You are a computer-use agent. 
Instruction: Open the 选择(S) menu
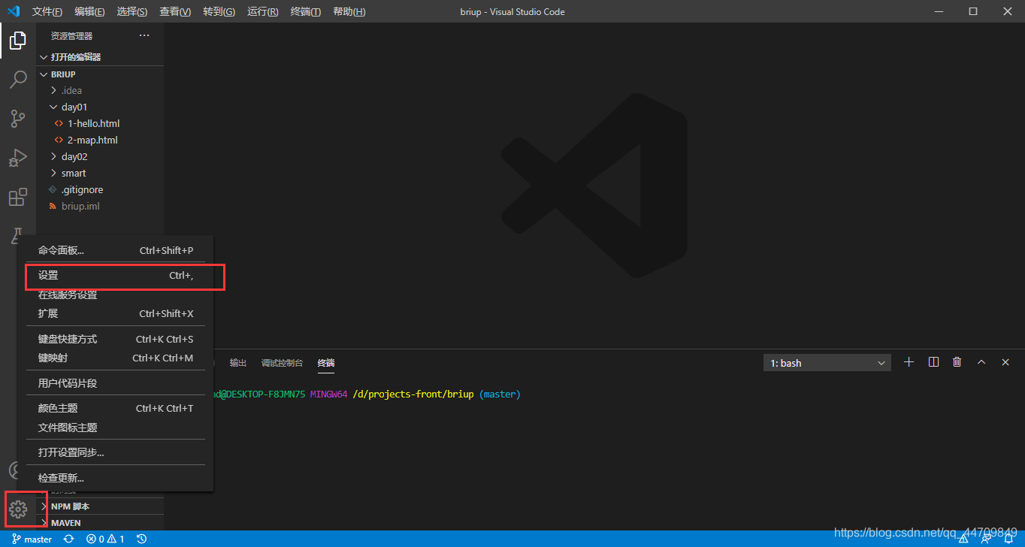tap(132, 11)
